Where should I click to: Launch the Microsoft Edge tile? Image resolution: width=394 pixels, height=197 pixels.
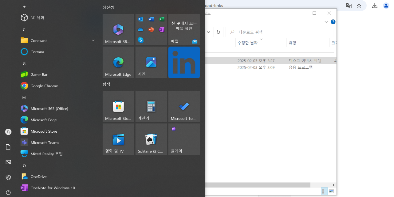pos(118,62)
